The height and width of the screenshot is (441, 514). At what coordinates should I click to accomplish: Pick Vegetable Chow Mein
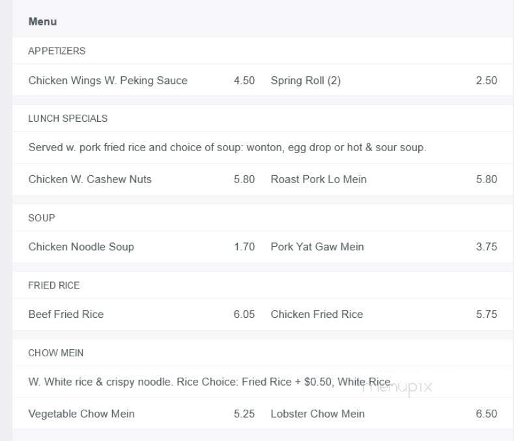point(81,414)
